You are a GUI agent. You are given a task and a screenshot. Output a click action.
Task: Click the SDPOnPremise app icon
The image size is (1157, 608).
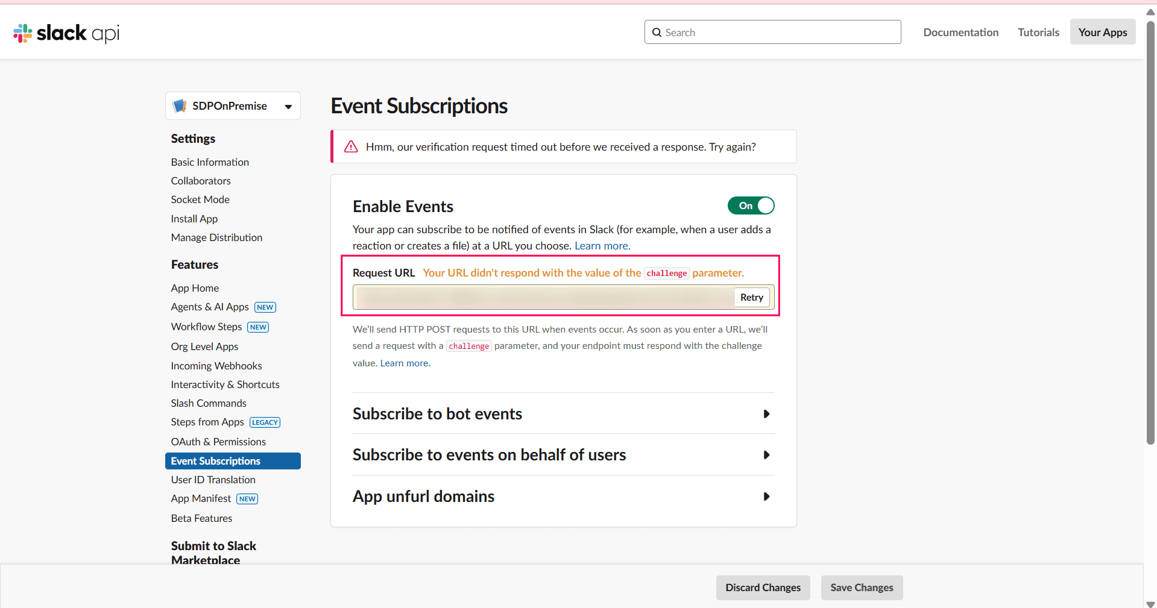(x=180, y=106)
